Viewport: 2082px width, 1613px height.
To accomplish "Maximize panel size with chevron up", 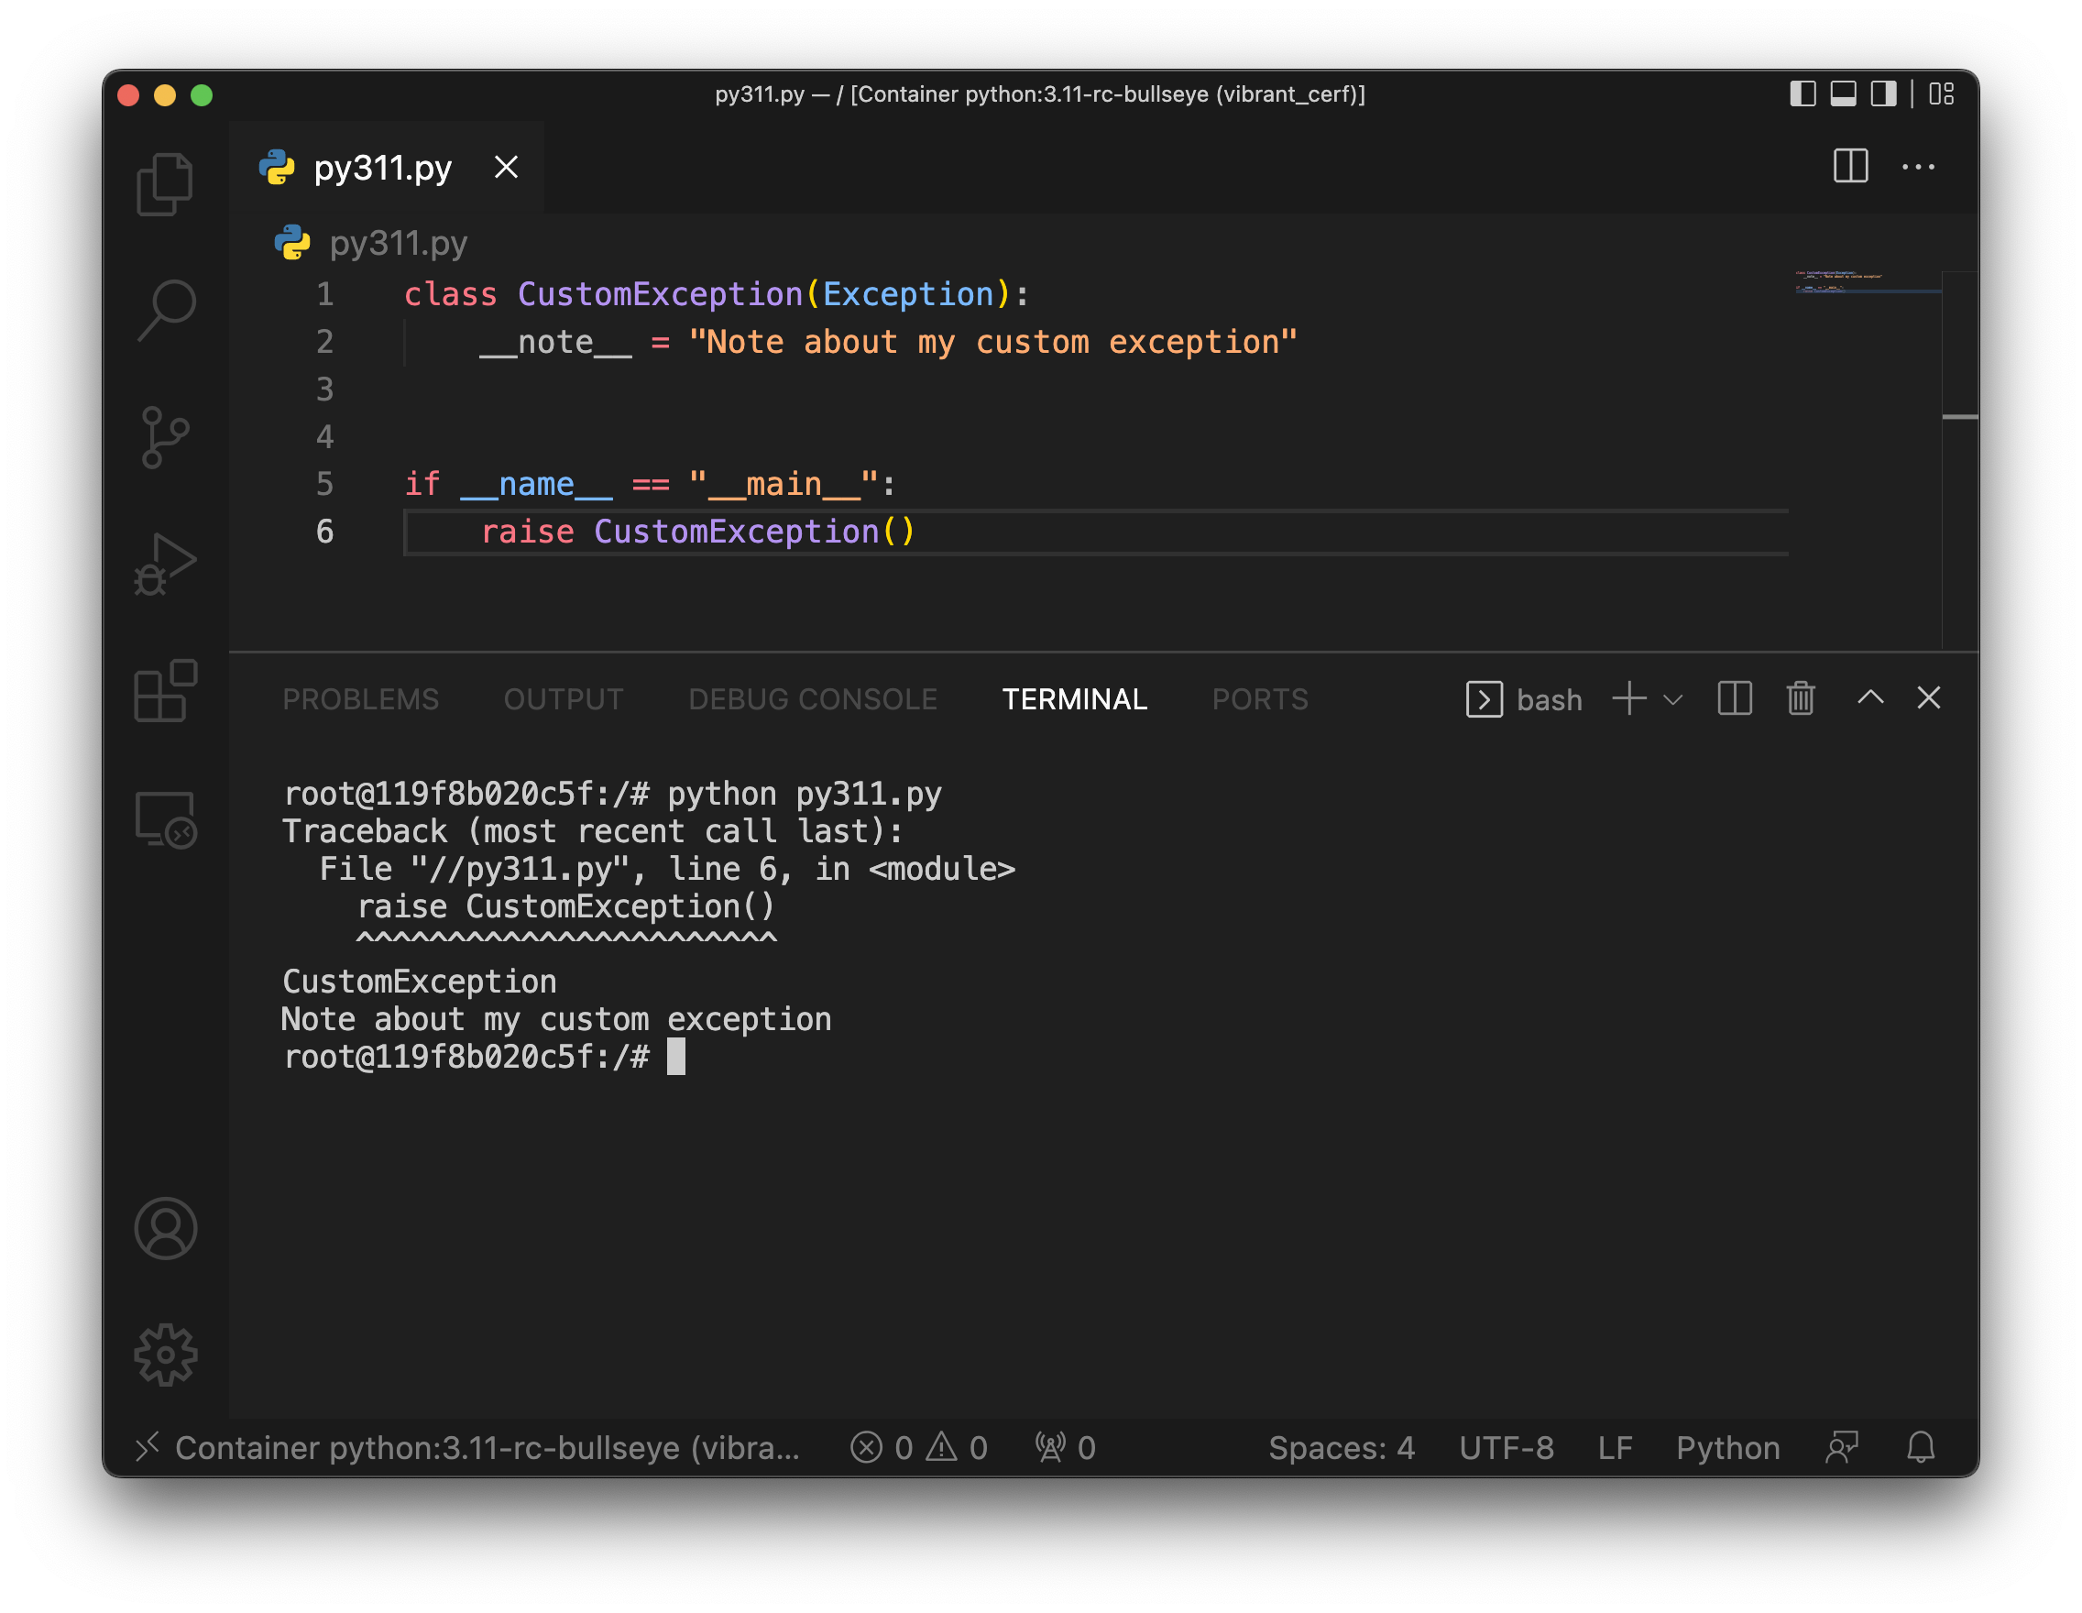I will coord(1869,698).
